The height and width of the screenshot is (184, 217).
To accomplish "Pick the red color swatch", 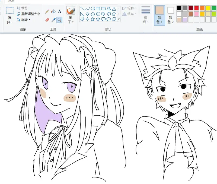I will click(x=196, y=8).
